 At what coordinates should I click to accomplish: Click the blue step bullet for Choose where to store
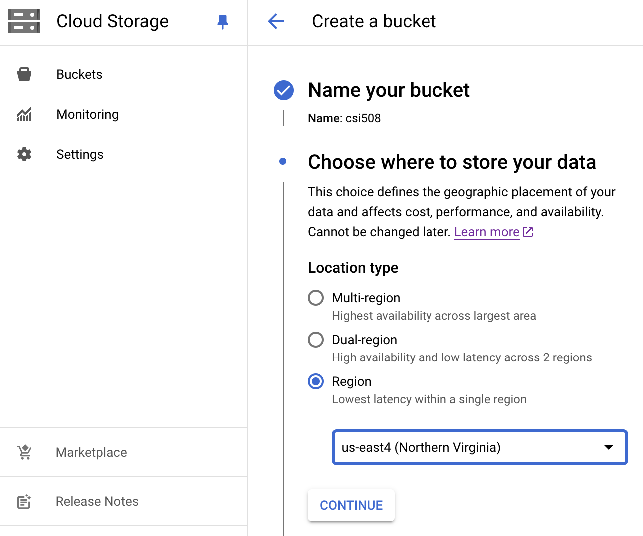[x=283, y=161]
